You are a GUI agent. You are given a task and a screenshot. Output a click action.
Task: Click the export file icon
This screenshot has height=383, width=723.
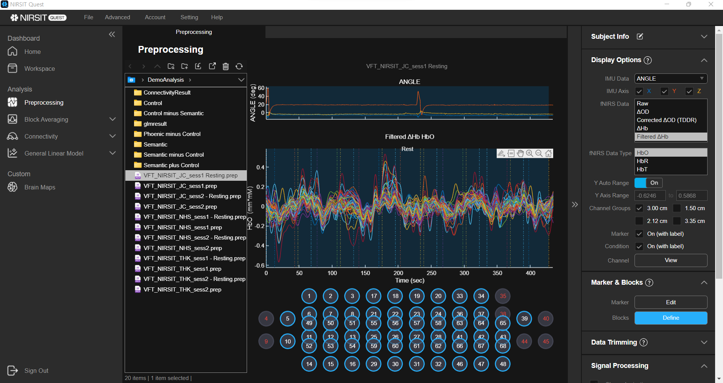[212, 66]
